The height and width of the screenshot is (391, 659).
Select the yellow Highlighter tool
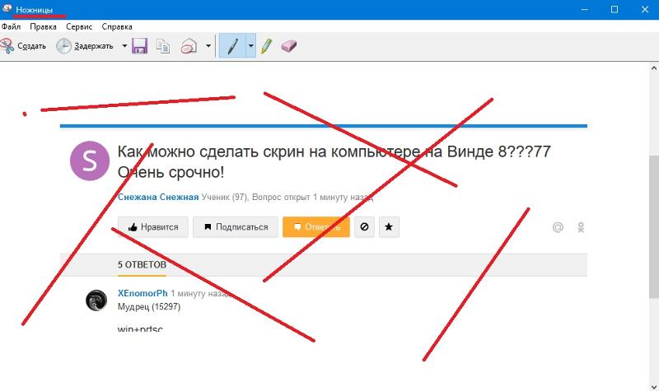(266, 46)
